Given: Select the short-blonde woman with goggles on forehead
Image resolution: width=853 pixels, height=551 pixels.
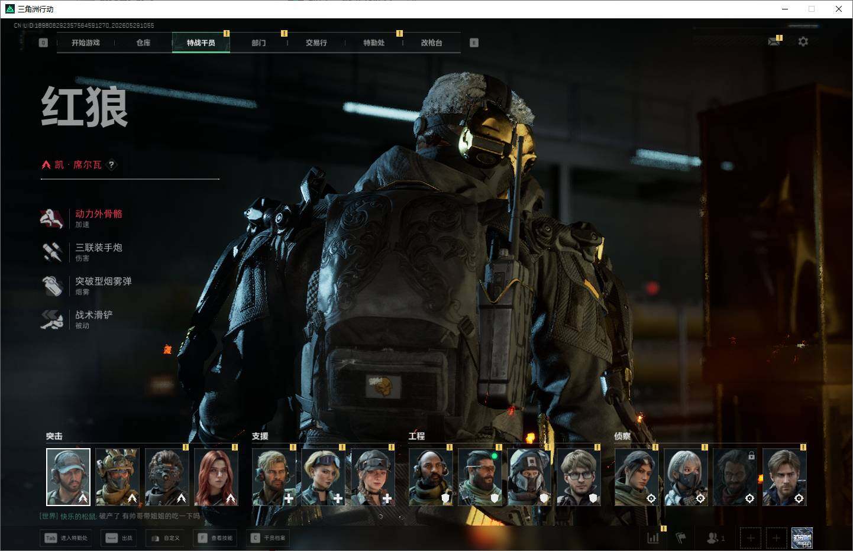Looking at the screenshot, I should click(323, 477).
